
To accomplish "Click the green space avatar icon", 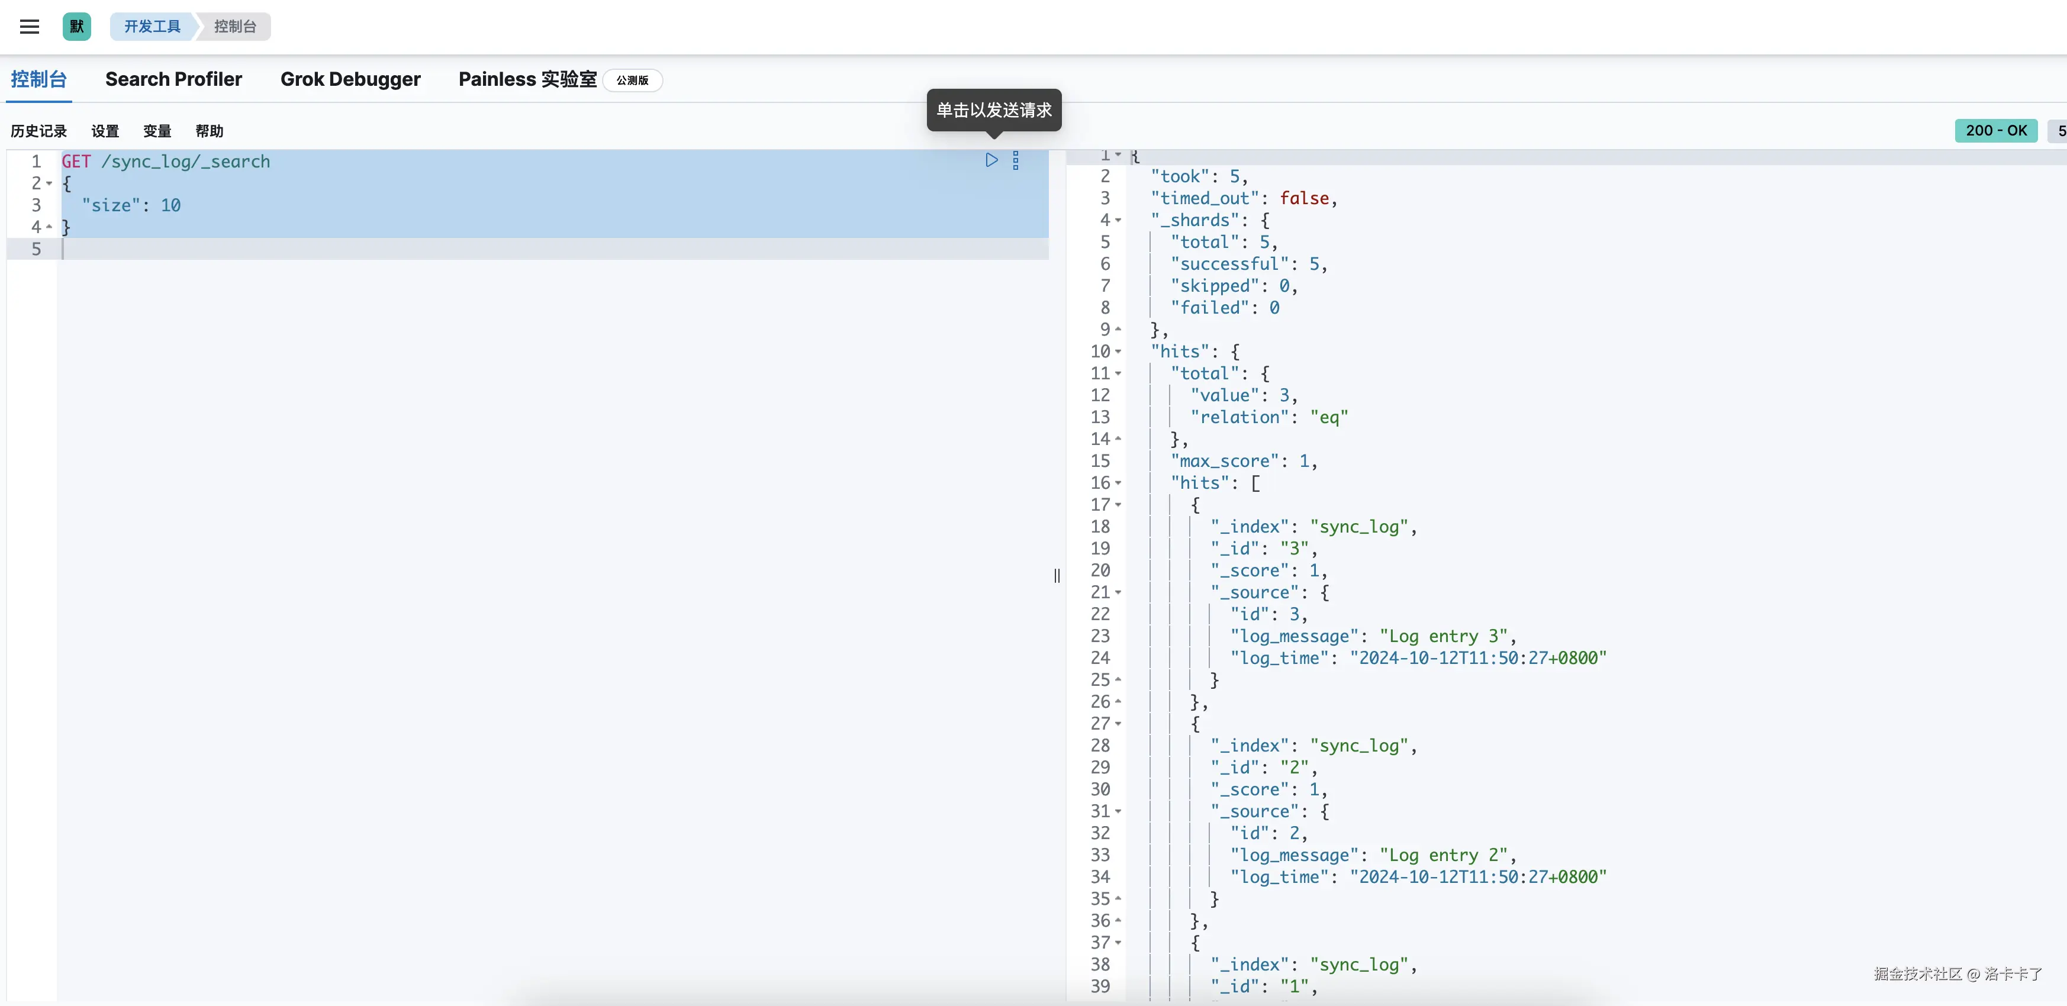I will [76, 27].
